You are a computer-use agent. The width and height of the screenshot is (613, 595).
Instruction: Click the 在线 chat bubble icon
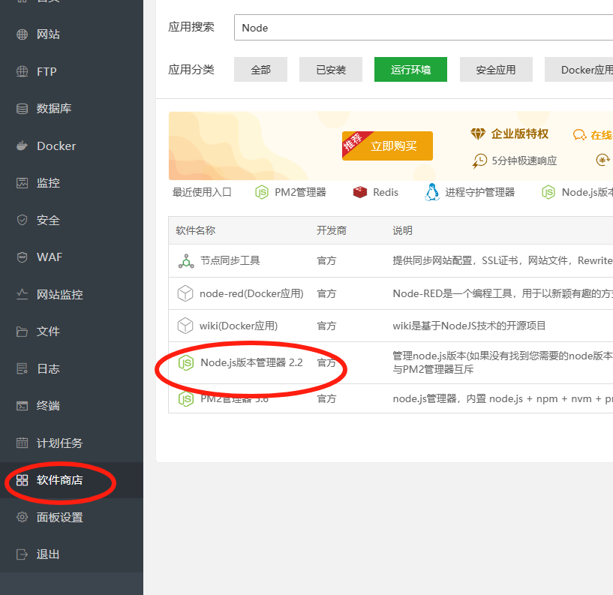click(x=579, y=135)
